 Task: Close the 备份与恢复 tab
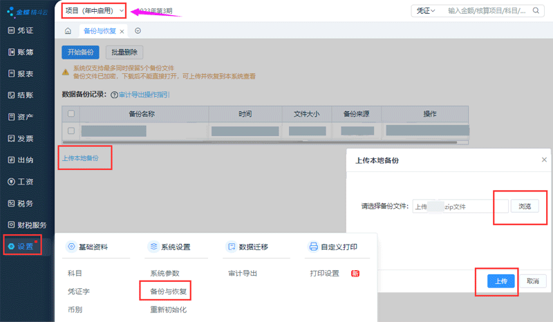click(122, 31)
